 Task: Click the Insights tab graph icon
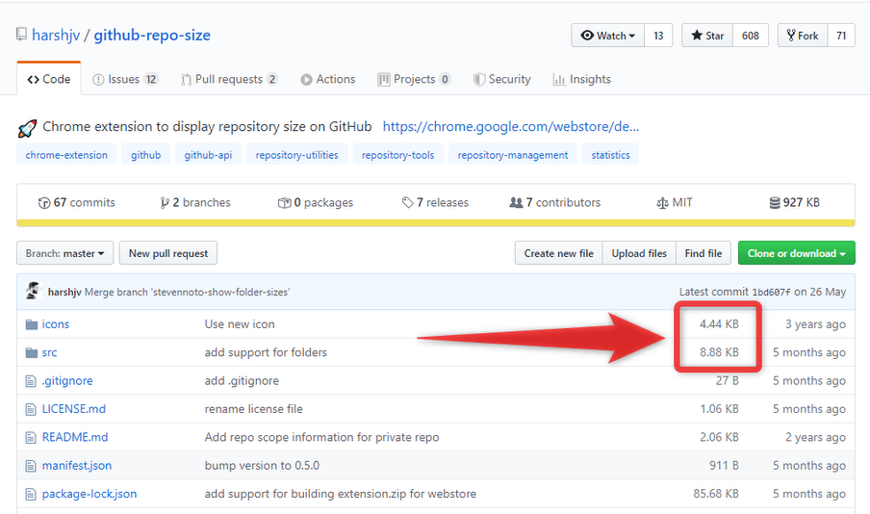559,79
